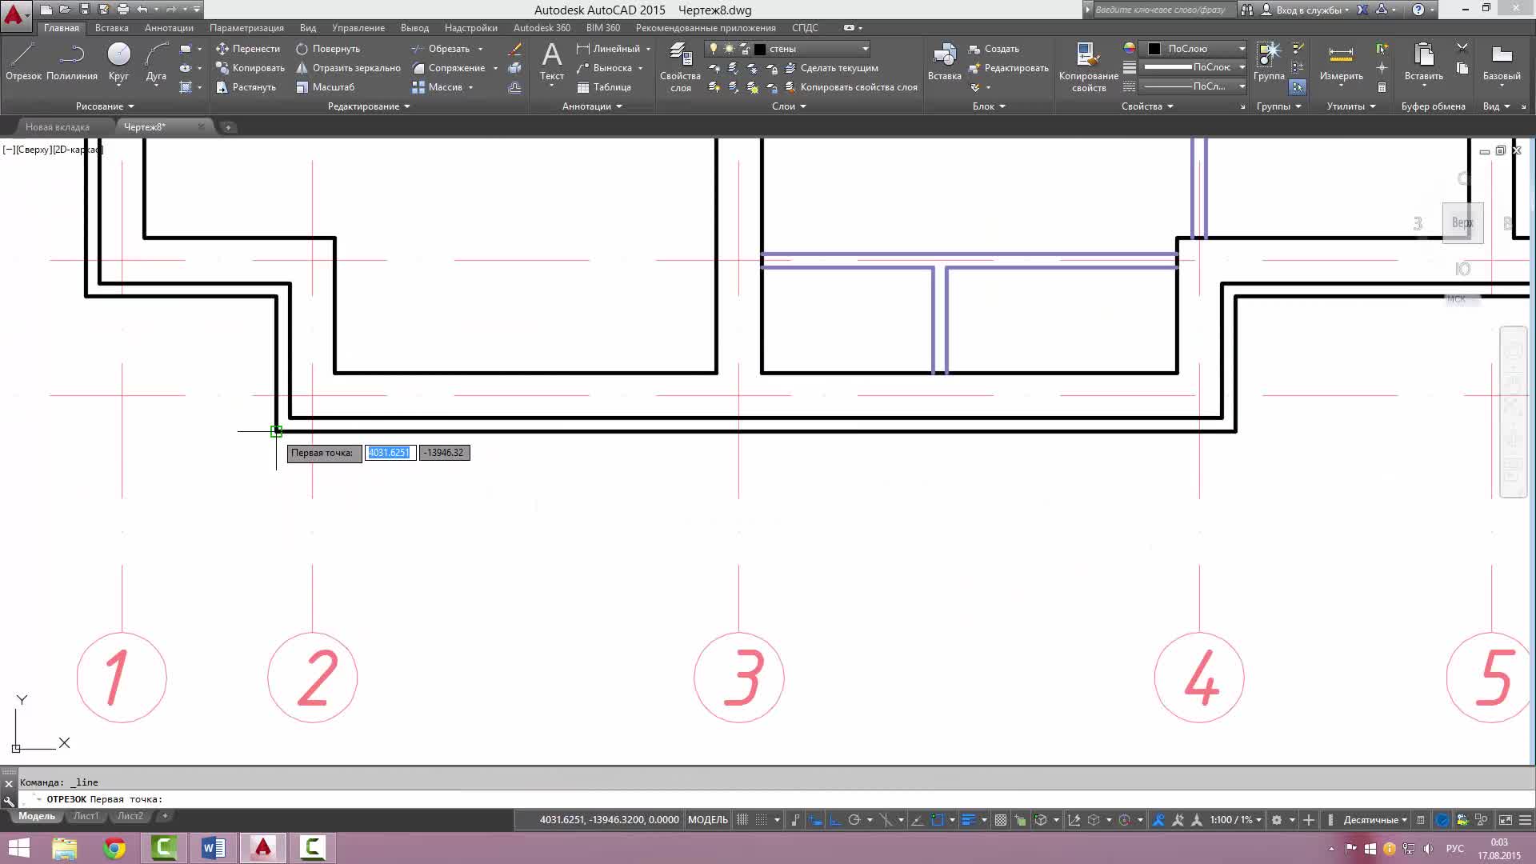Toggle polar tracking in status bar

(854, 820)
